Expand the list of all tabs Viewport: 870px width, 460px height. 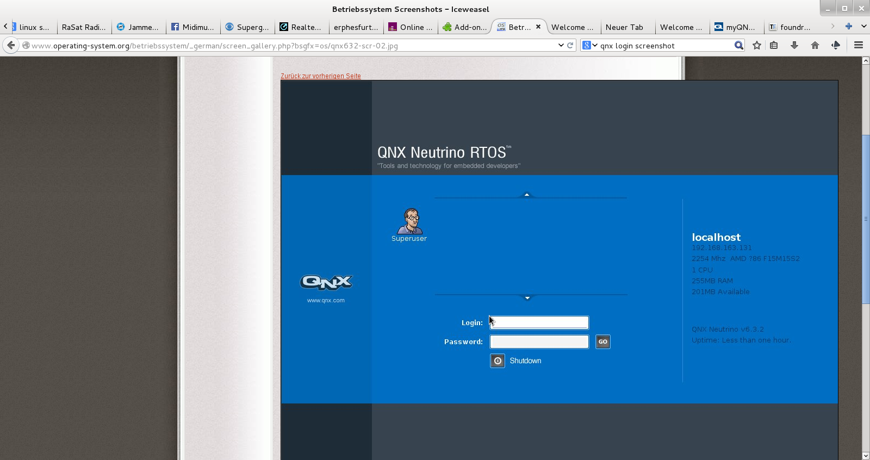point(863,26)
